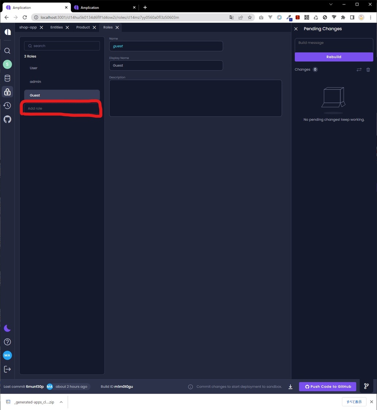
Task: Go back in the browser
Action: click(7, 18)
